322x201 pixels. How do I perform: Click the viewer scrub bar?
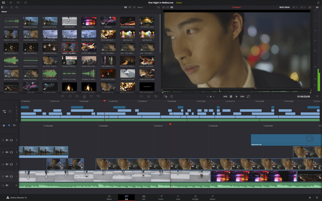tap(237, 90)
